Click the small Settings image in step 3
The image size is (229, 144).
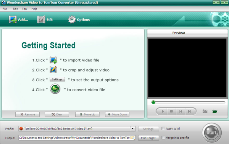click(x=57, y=79)
